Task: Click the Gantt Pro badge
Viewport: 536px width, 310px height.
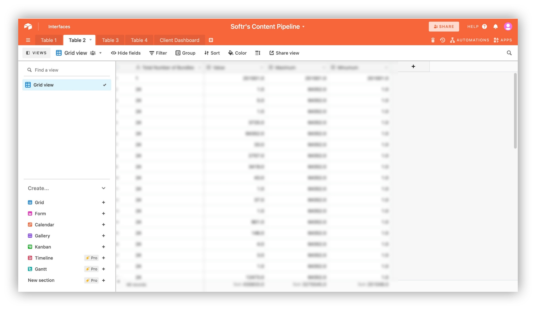Action: coord(91,269)
